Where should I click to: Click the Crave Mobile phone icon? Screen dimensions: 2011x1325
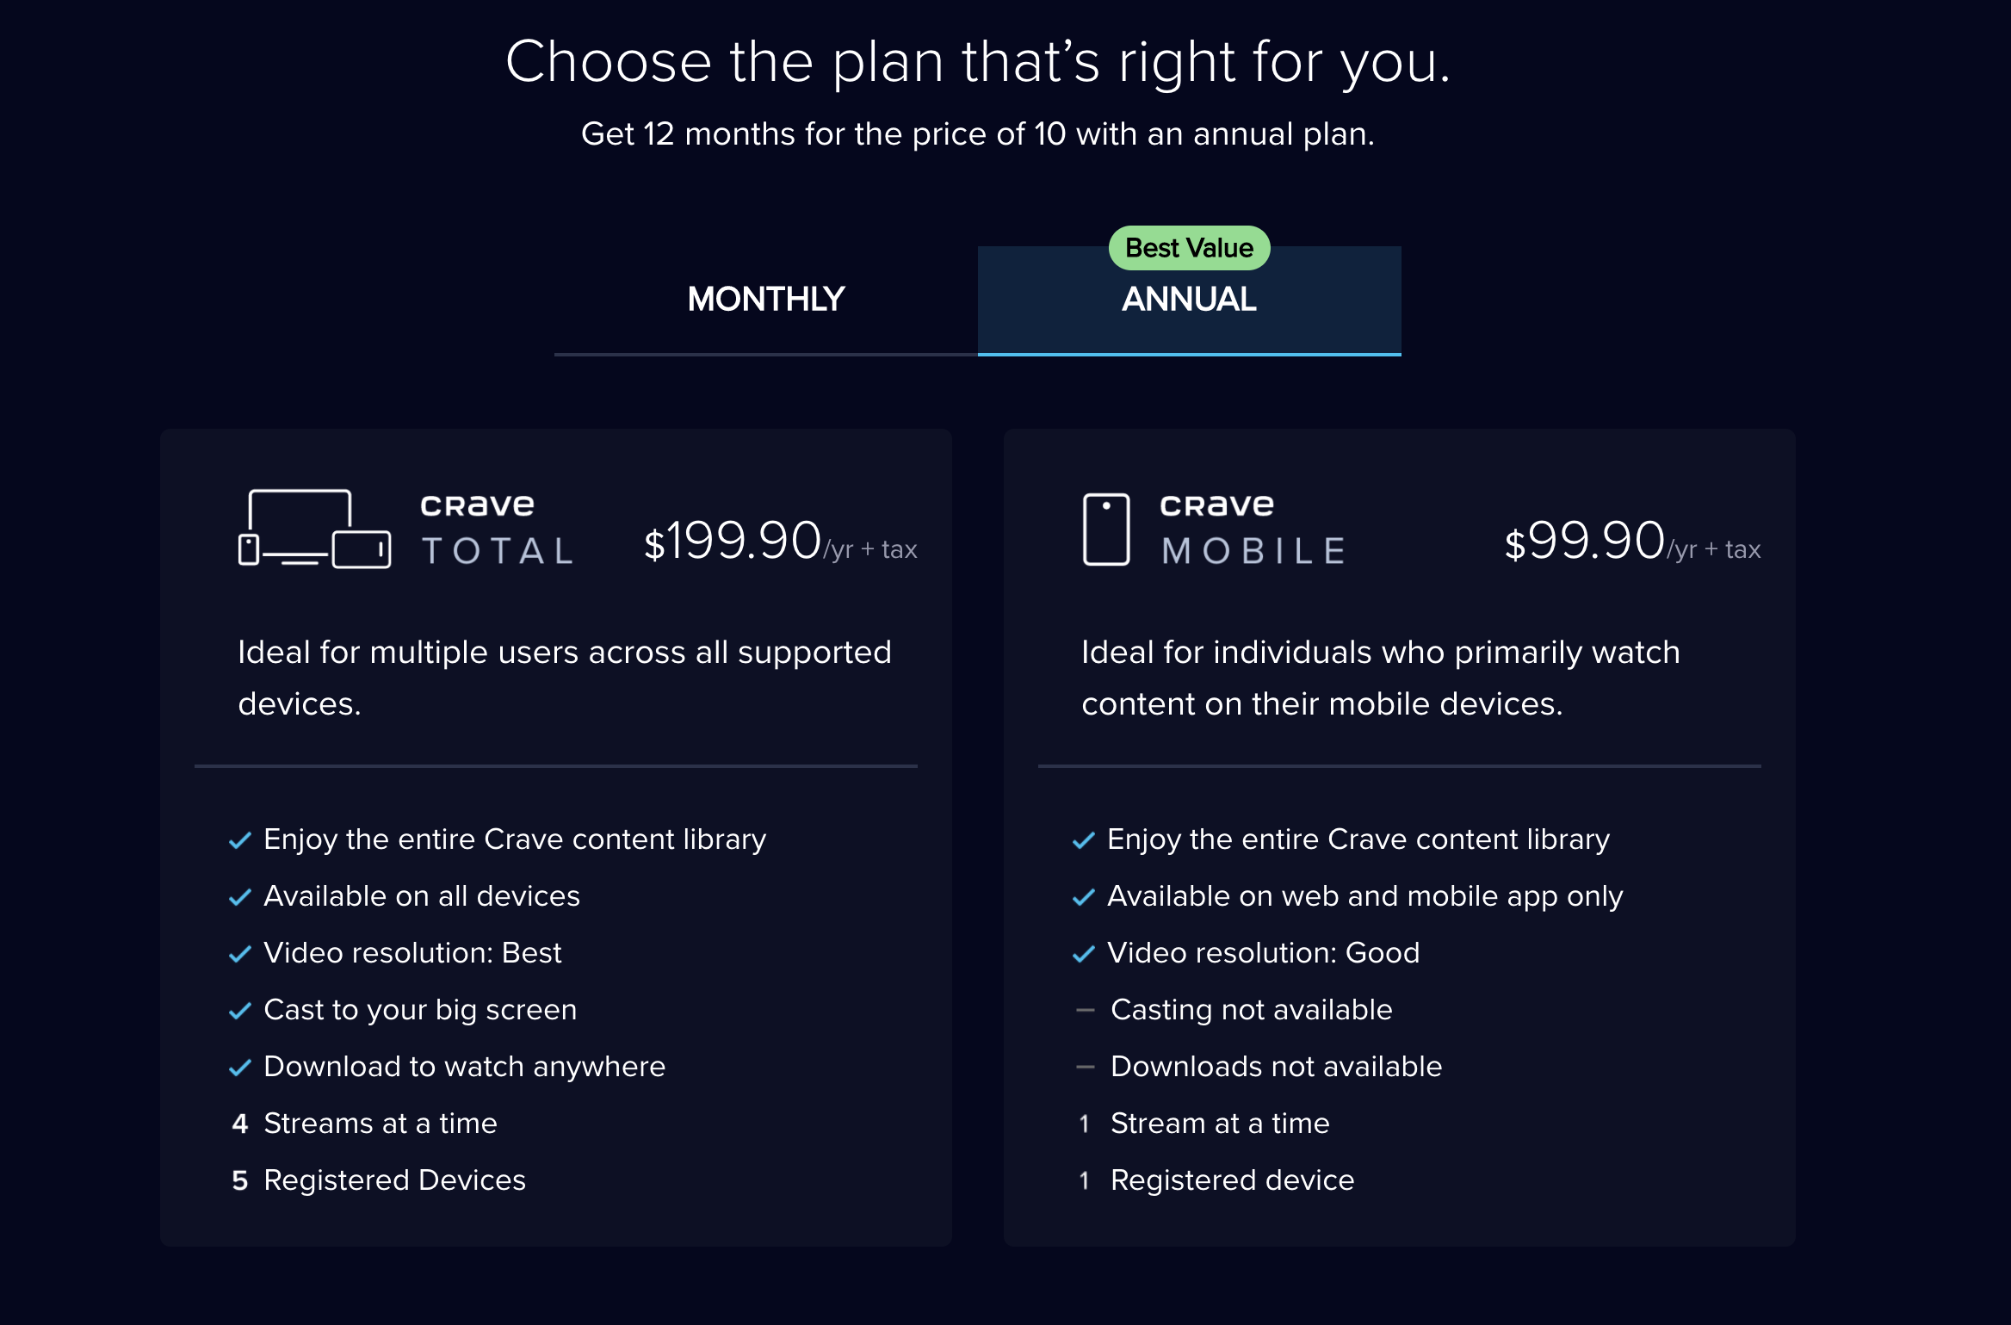click(1106, 529)
